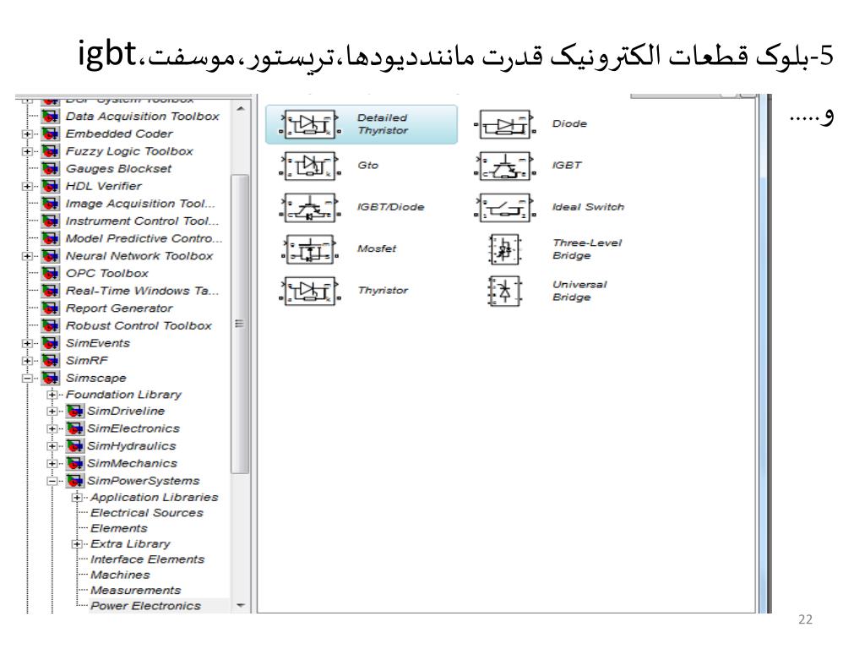The image size is (865, 649).
Task: Click the Neural Network Toolbox library icon
Action: (50, 256)
